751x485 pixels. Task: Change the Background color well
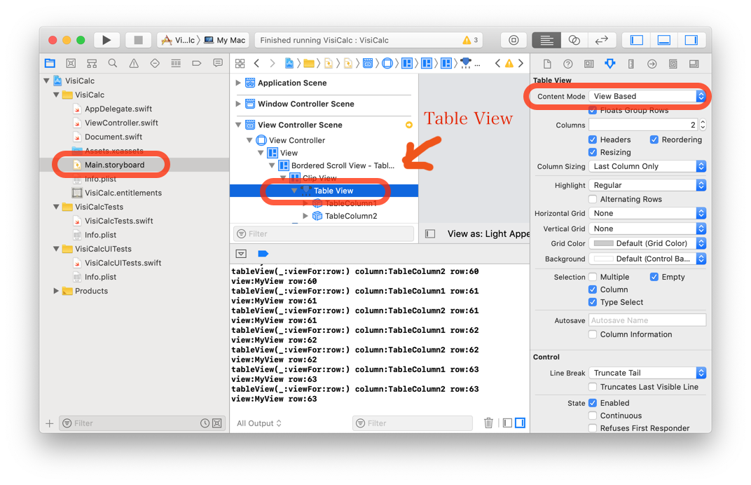[x=603, y=259]
